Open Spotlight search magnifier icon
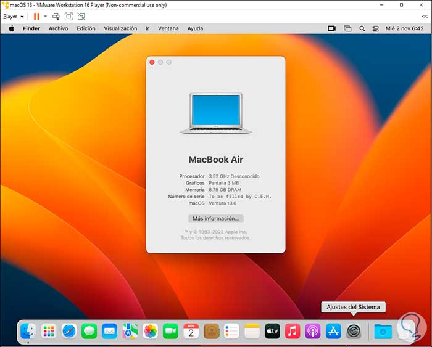The height and width of the screenshot is (347, 432). (362, 28)
